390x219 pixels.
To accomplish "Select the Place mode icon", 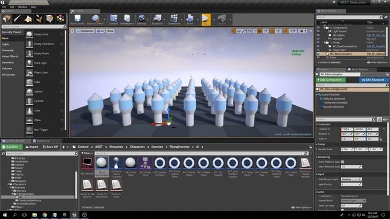I will click(7, 19).
